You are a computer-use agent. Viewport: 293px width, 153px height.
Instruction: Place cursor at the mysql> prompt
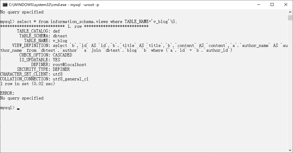click(x=18, y=108)
